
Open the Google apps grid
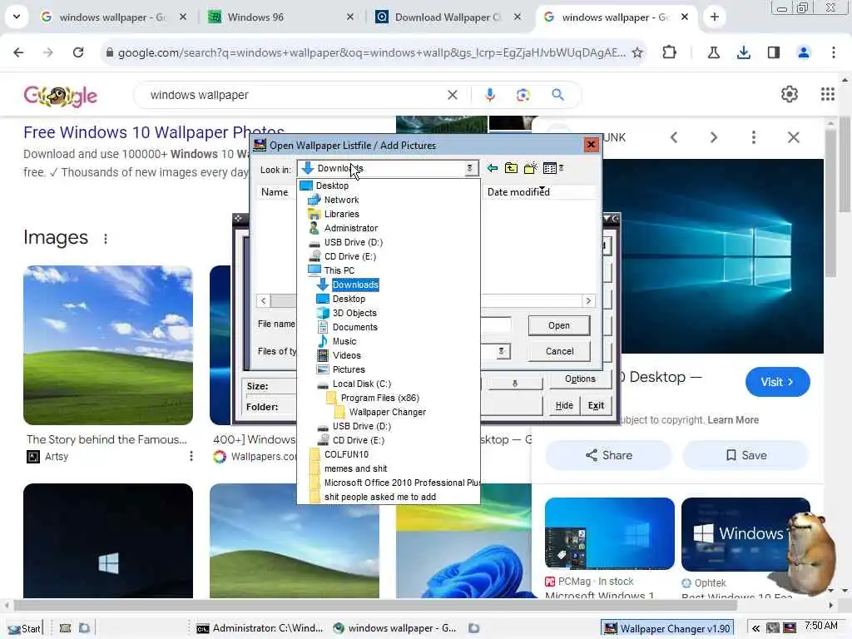tap(828, 95)
